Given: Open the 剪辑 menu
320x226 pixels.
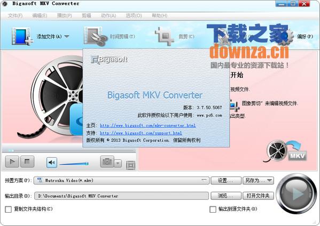Looking at the screenshot, I should pos(87,15).
